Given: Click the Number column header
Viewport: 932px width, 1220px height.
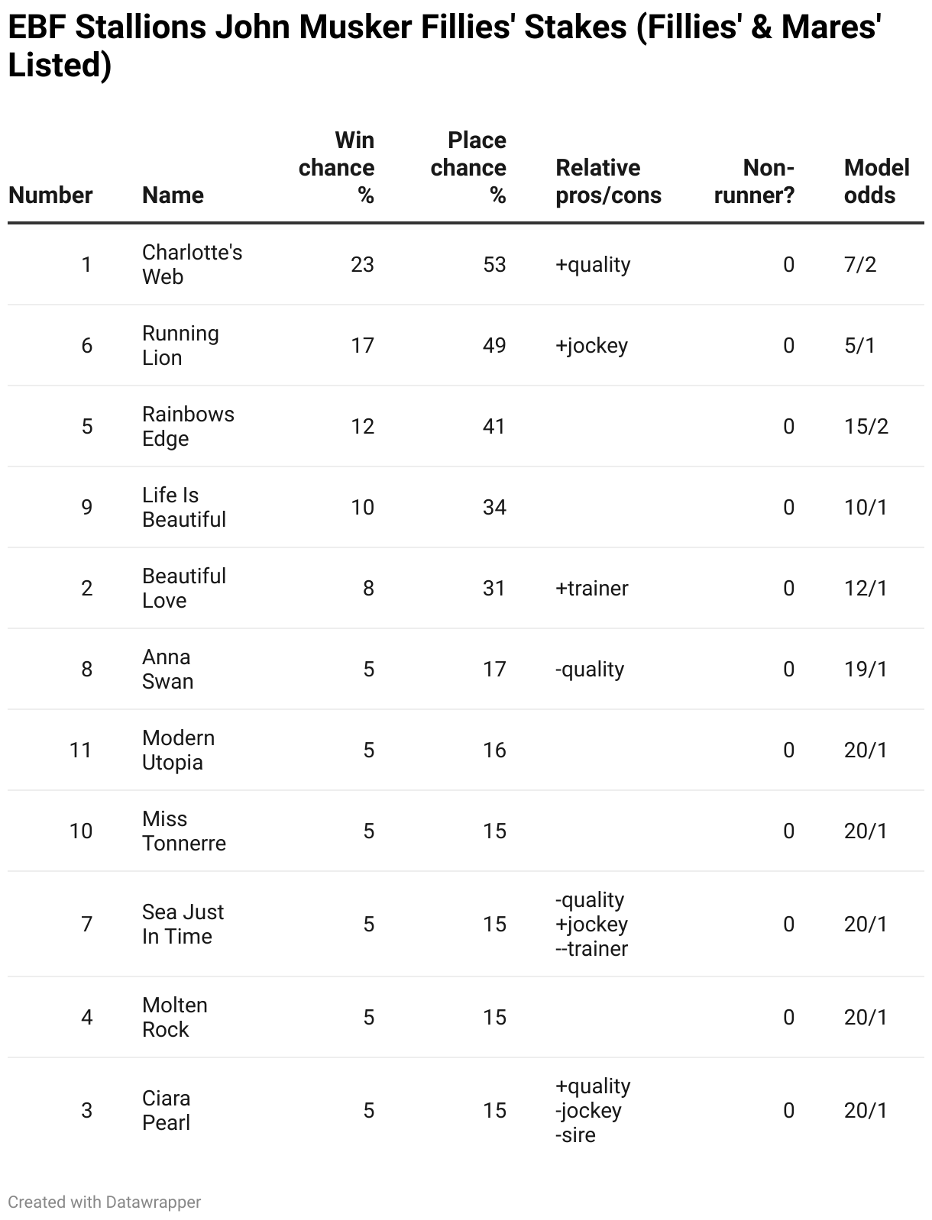Looking at the screenshot, I should 50,195.
